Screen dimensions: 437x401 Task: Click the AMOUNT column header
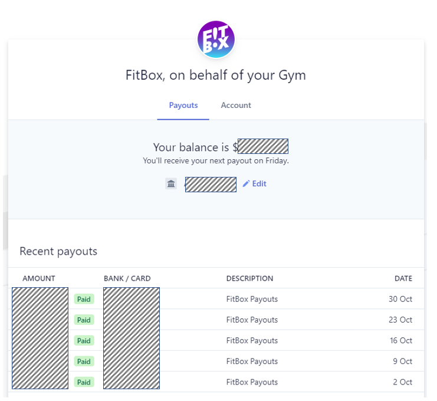[x=39, y=278]
